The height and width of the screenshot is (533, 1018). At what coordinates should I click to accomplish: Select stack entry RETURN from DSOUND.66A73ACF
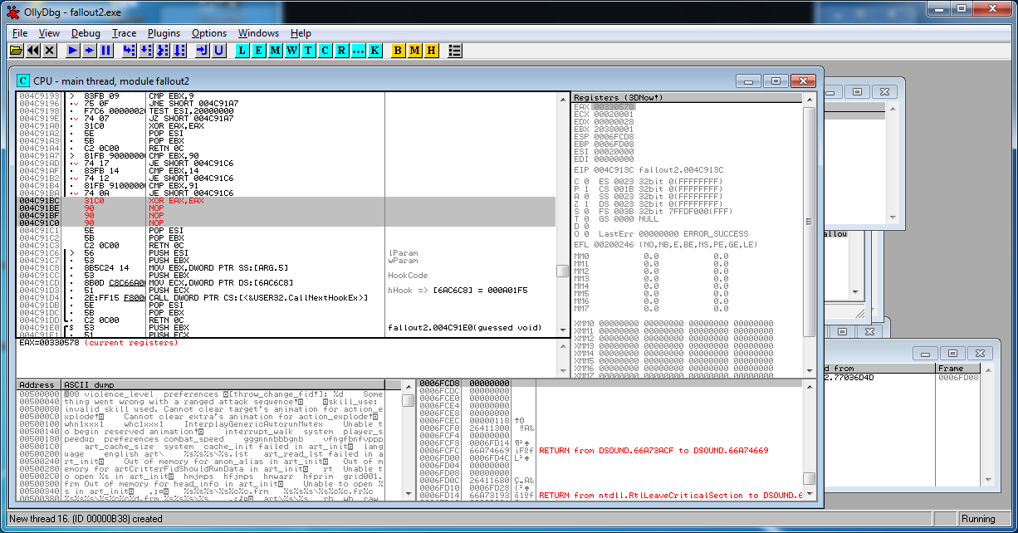(653, 450)
